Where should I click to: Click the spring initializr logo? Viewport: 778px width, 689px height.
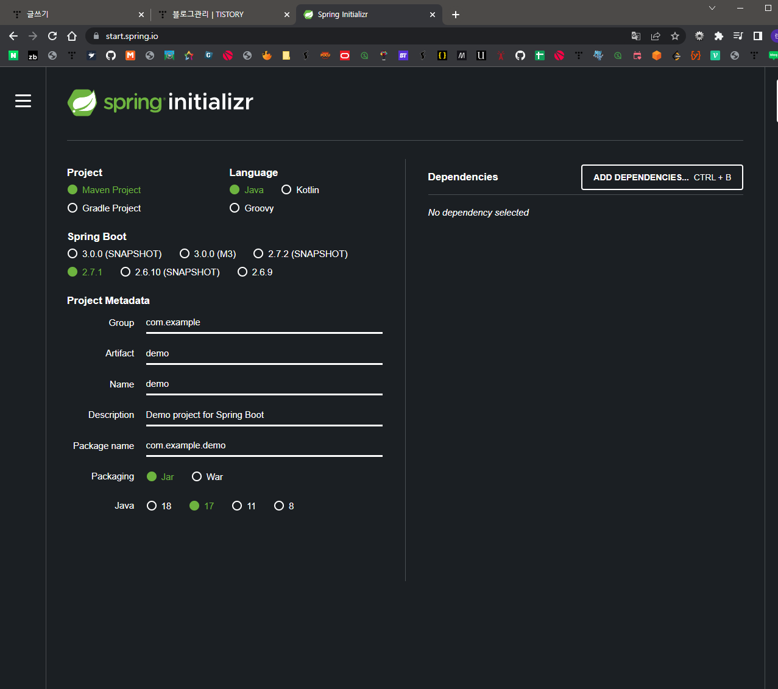click(x=160, y=102)
